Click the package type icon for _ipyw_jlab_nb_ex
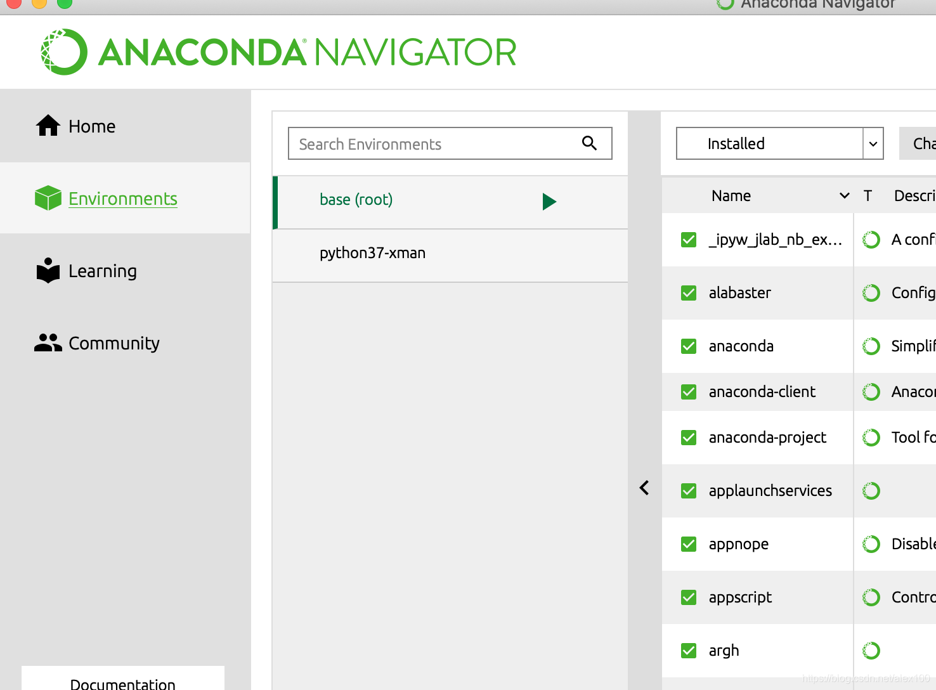This screenshot has height=690, width=936. point(871,240)
